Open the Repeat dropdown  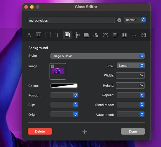tap(131, 95)
